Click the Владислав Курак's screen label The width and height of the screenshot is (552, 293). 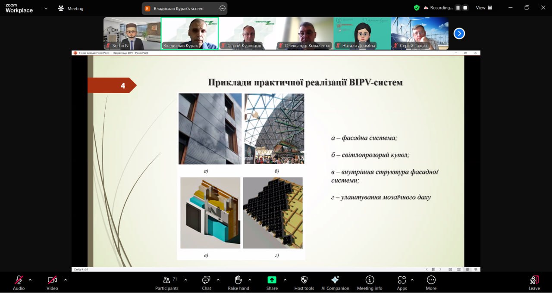click(x=179, y=9)
